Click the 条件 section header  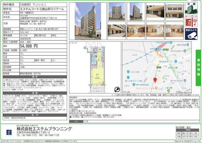pyautogui.click(x=35, y=115)
